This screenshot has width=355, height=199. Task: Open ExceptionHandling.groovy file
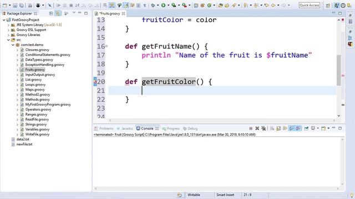click(45, 65)
